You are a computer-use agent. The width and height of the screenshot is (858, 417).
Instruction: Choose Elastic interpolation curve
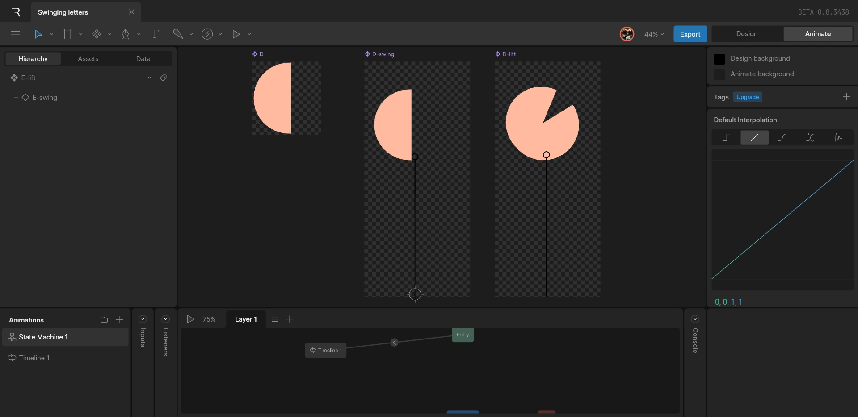838,137
